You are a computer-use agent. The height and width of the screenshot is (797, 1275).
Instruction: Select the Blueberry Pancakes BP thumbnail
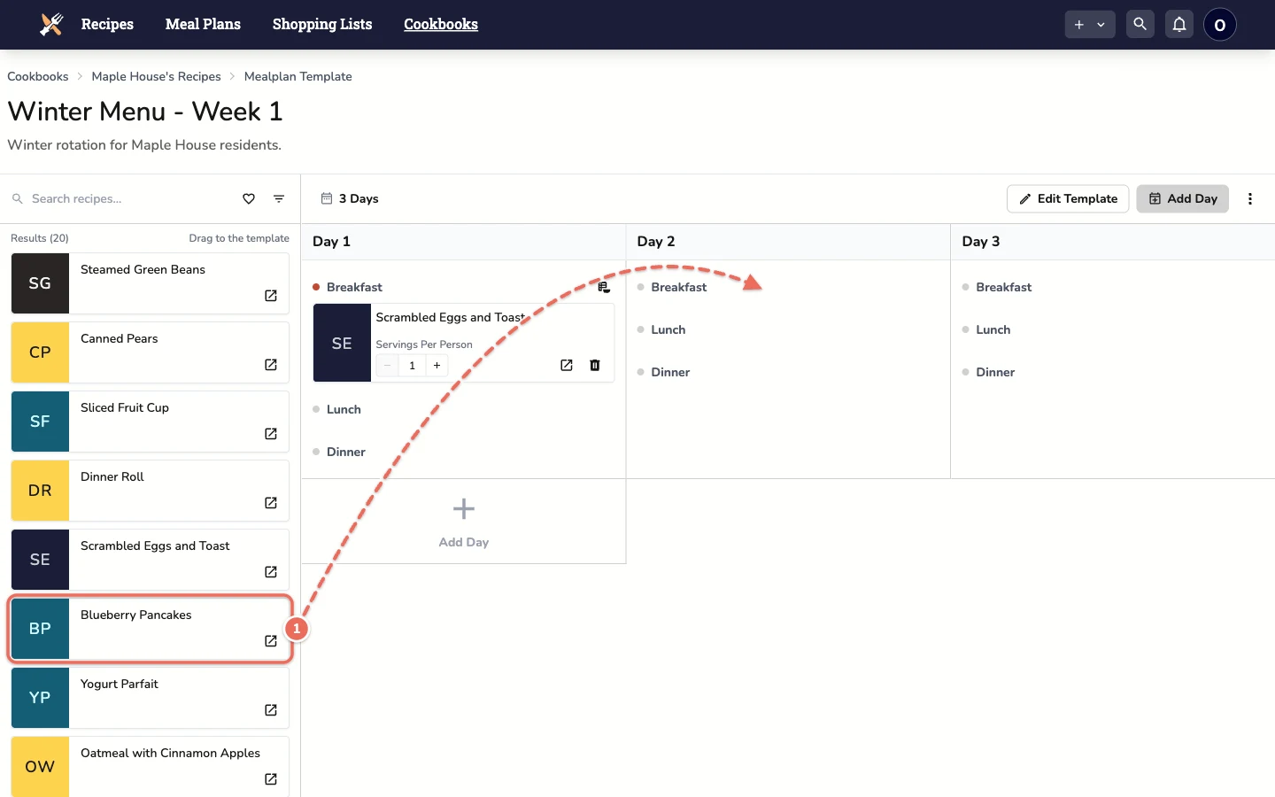coord(40,629)
